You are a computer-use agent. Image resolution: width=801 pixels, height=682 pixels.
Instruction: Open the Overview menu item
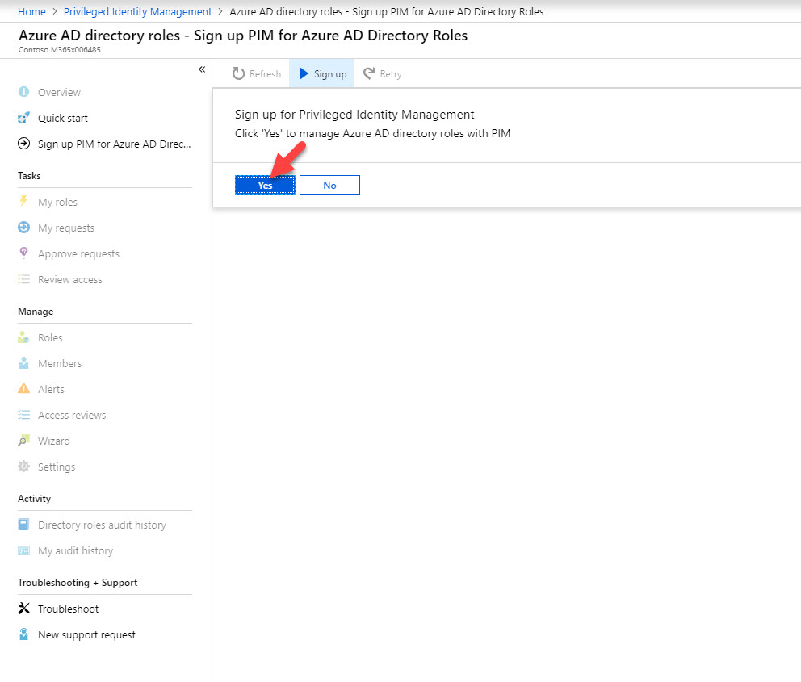pos(59,92)
